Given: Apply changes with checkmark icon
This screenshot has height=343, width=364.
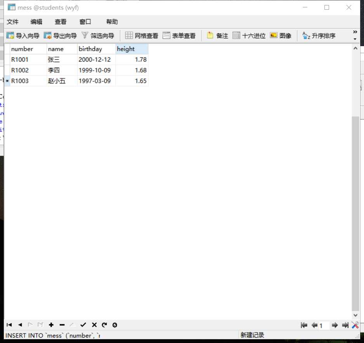Looking at the screenshot, I should point(83,325).
